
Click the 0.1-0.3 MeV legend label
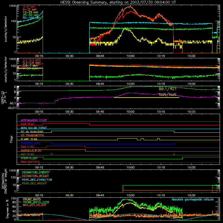(32, 60)
